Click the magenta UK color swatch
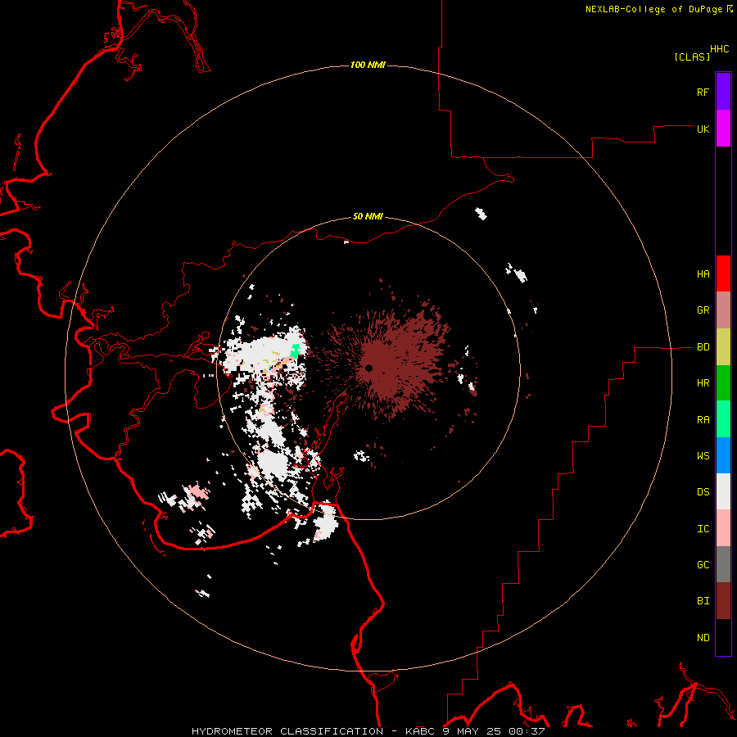Viewport: 737px width, 737px height. click(723, 129)
